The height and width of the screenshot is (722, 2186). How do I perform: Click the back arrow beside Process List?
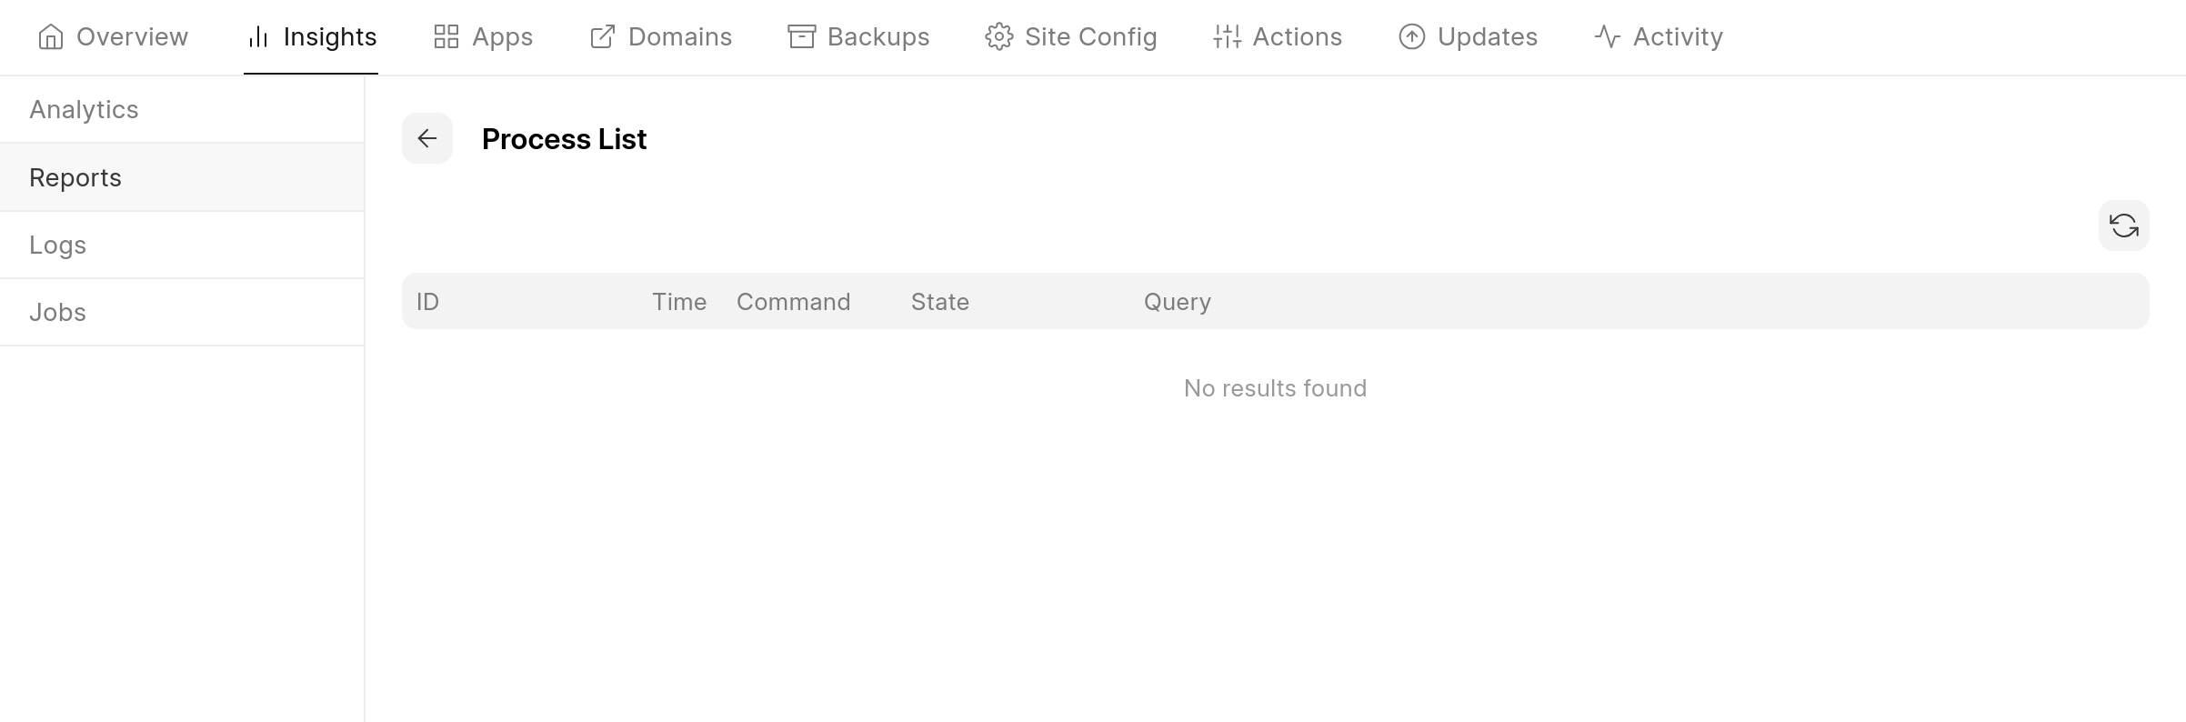click(427, 138)
